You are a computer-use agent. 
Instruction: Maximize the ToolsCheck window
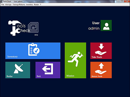(122, 1)
